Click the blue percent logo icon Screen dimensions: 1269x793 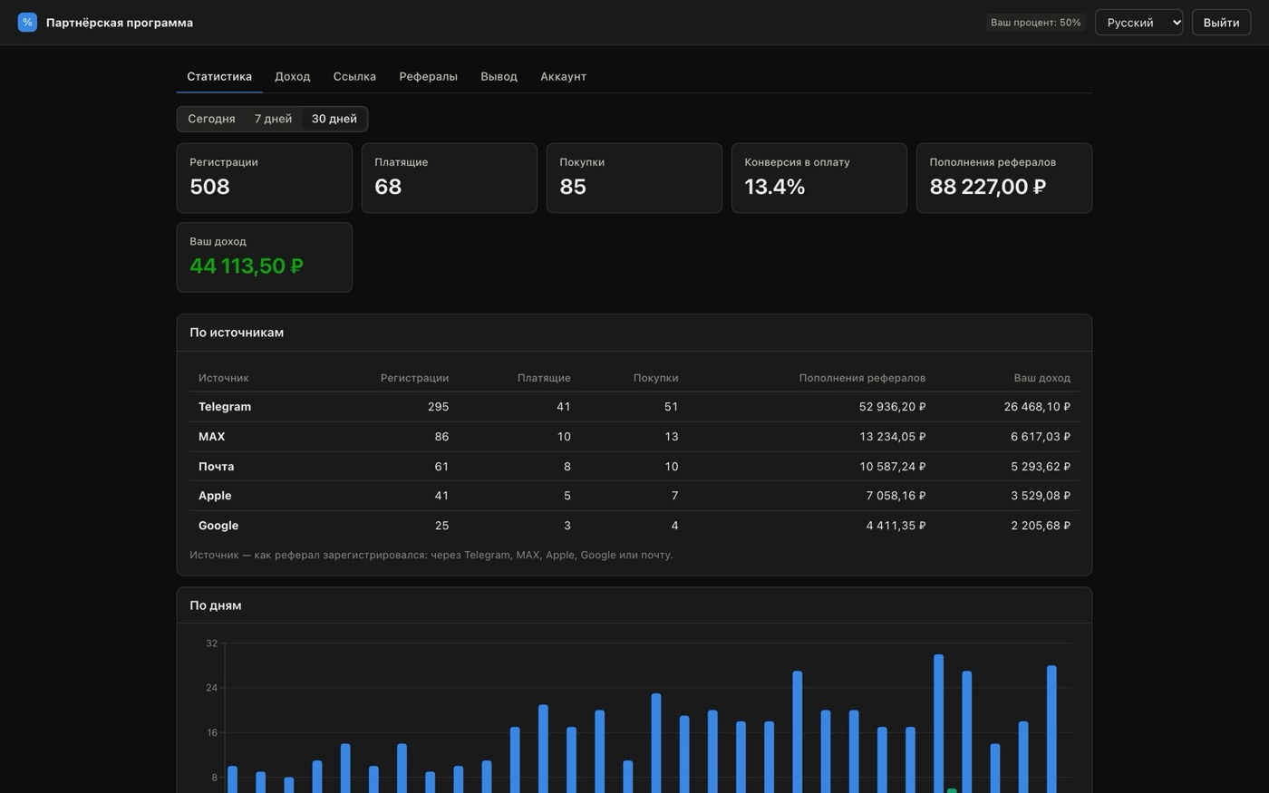point(27,22)
